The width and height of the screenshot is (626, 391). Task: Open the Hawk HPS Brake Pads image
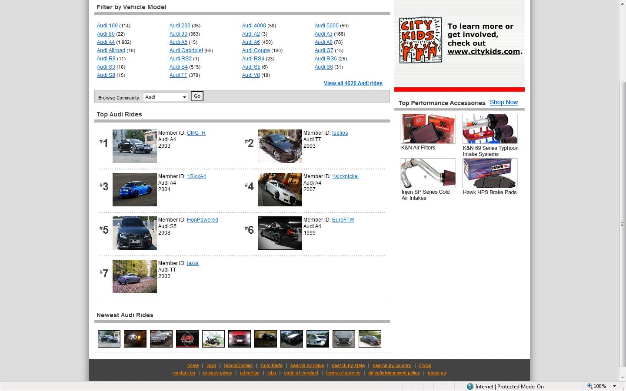489,173
